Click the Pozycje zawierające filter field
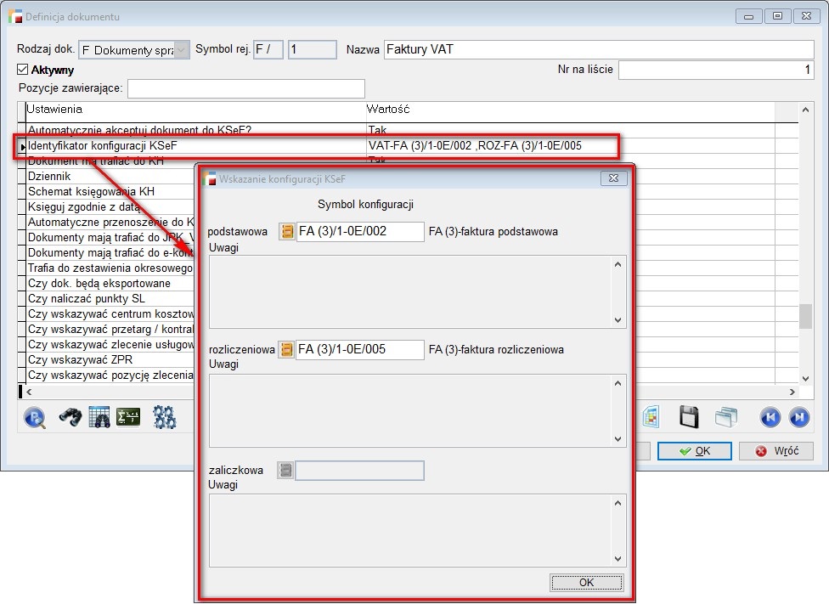The image size is (829, 604). click(x=245, y=88)
